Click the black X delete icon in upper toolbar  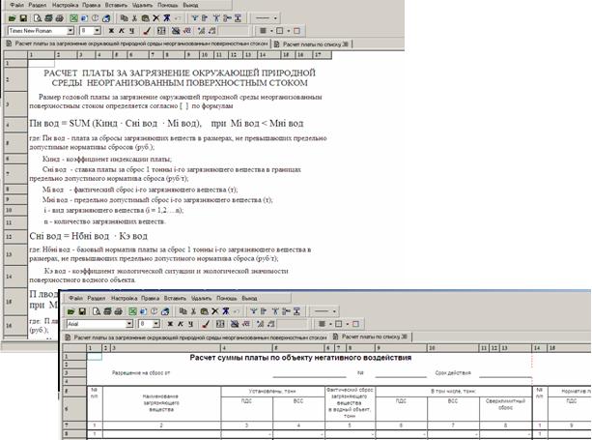point(153,16)
